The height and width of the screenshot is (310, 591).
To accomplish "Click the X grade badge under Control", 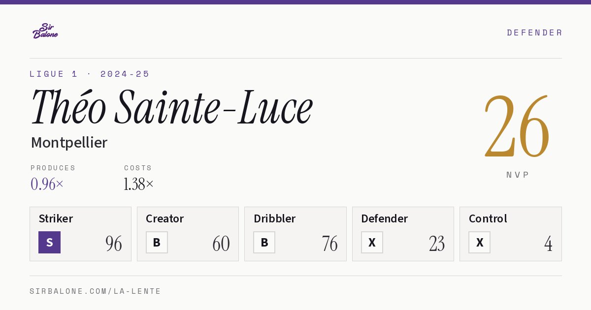I will [x=479, y=242].
